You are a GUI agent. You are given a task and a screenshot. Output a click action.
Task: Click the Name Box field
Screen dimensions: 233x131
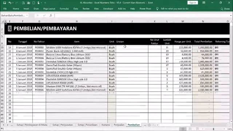[13, 15]
